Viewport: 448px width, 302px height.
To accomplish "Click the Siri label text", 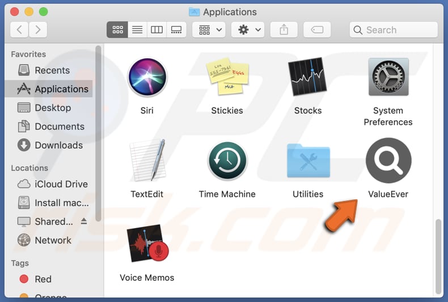I will click(x=147, y=110).
